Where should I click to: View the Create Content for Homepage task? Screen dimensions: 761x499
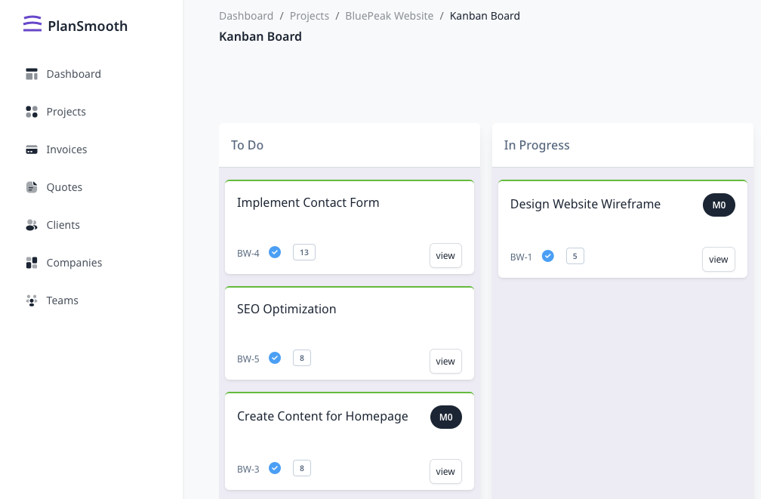click(x=445, y=471)
